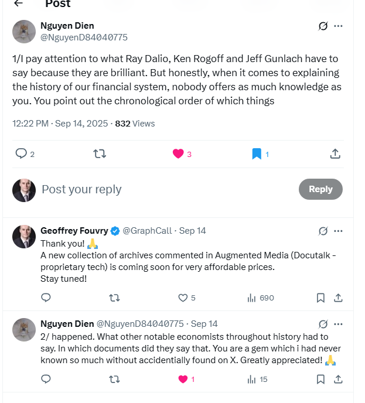Open more options on Nguyen Dien's second reply
Screen dimensions: 365x403
point(338,324)
